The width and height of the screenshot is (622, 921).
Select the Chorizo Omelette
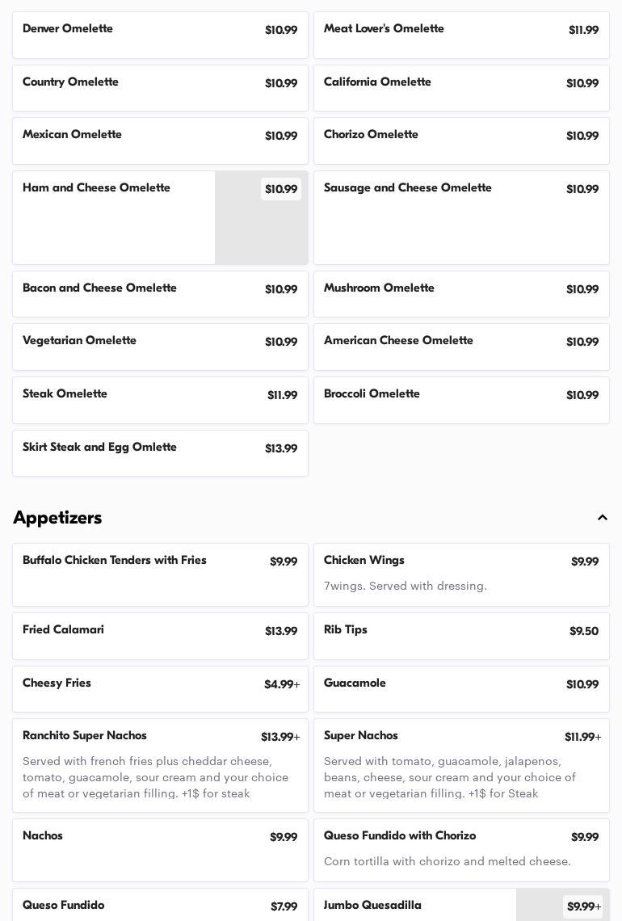tap(461, 141)
